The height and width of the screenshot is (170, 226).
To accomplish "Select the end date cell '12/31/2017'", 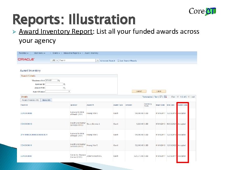I will (171, 156).
